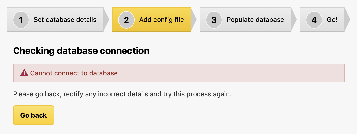
Task: Select the "Add config file" step label
Action: click(x=161, y=20)
